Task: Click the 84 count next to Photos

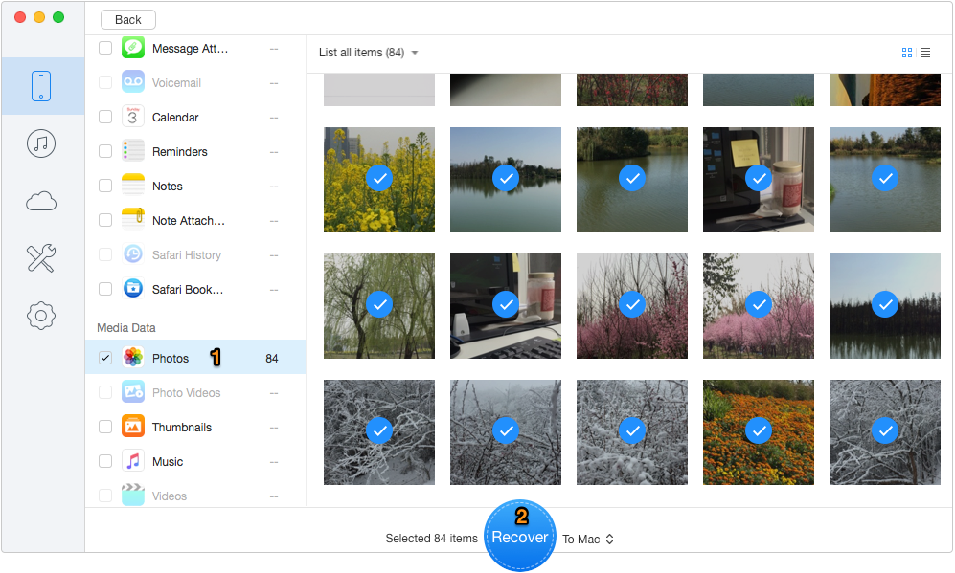Action: pos(272,359)
